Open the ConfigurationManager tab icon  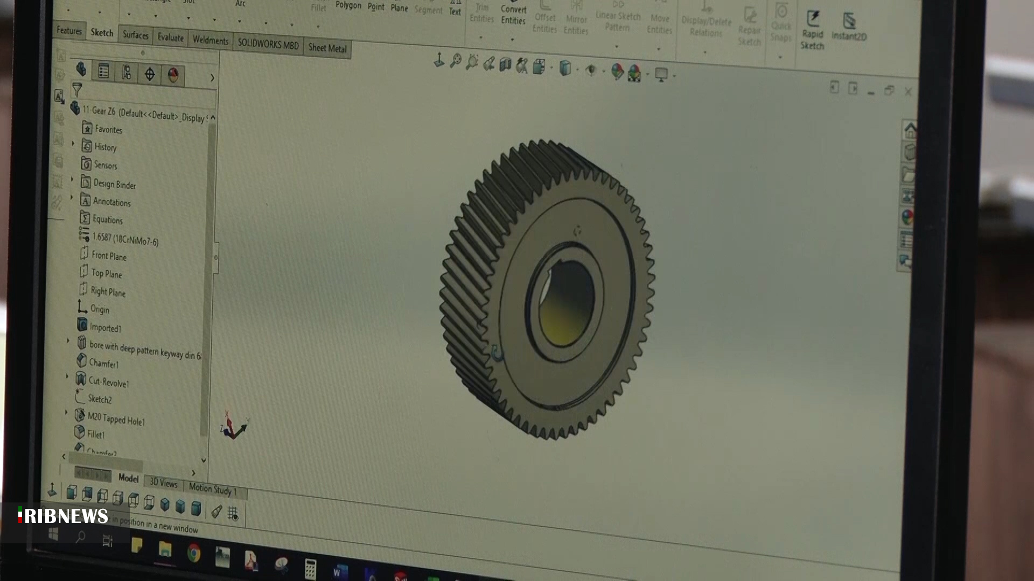pyautogui.click(x=126, y=73)
